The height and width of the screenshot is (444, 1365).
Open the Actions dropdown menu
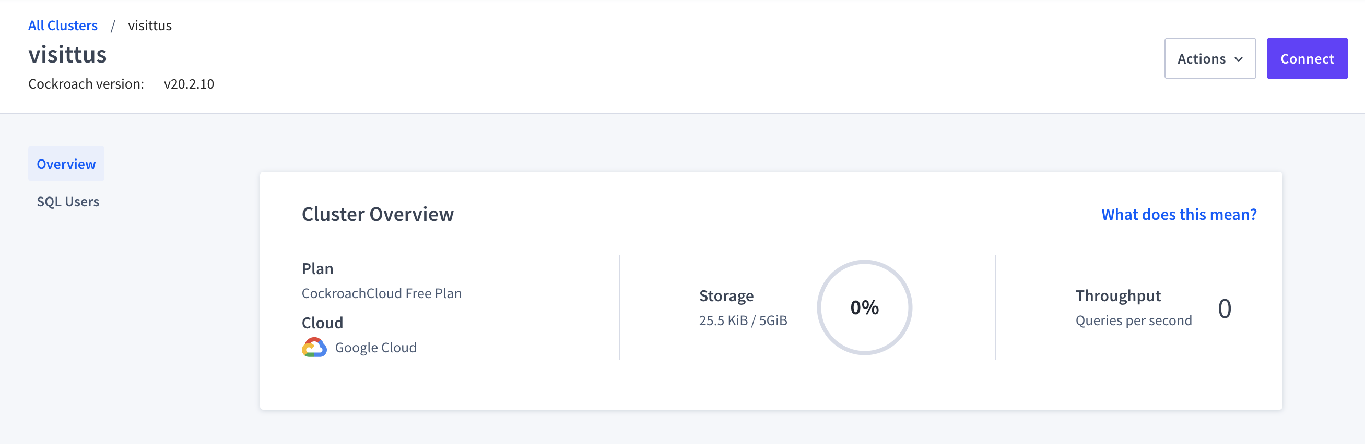pyautogui.click(x=1209, y=59)
